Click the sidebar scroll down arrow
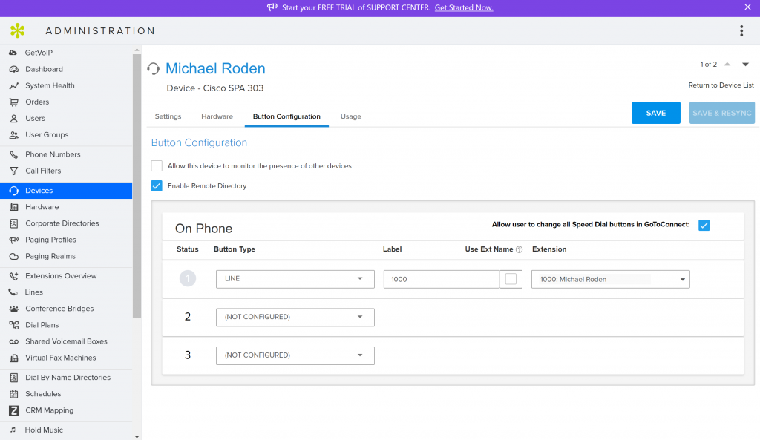This screenshot has height=440, width=760. pyautogui.click(x=137, y=436)
